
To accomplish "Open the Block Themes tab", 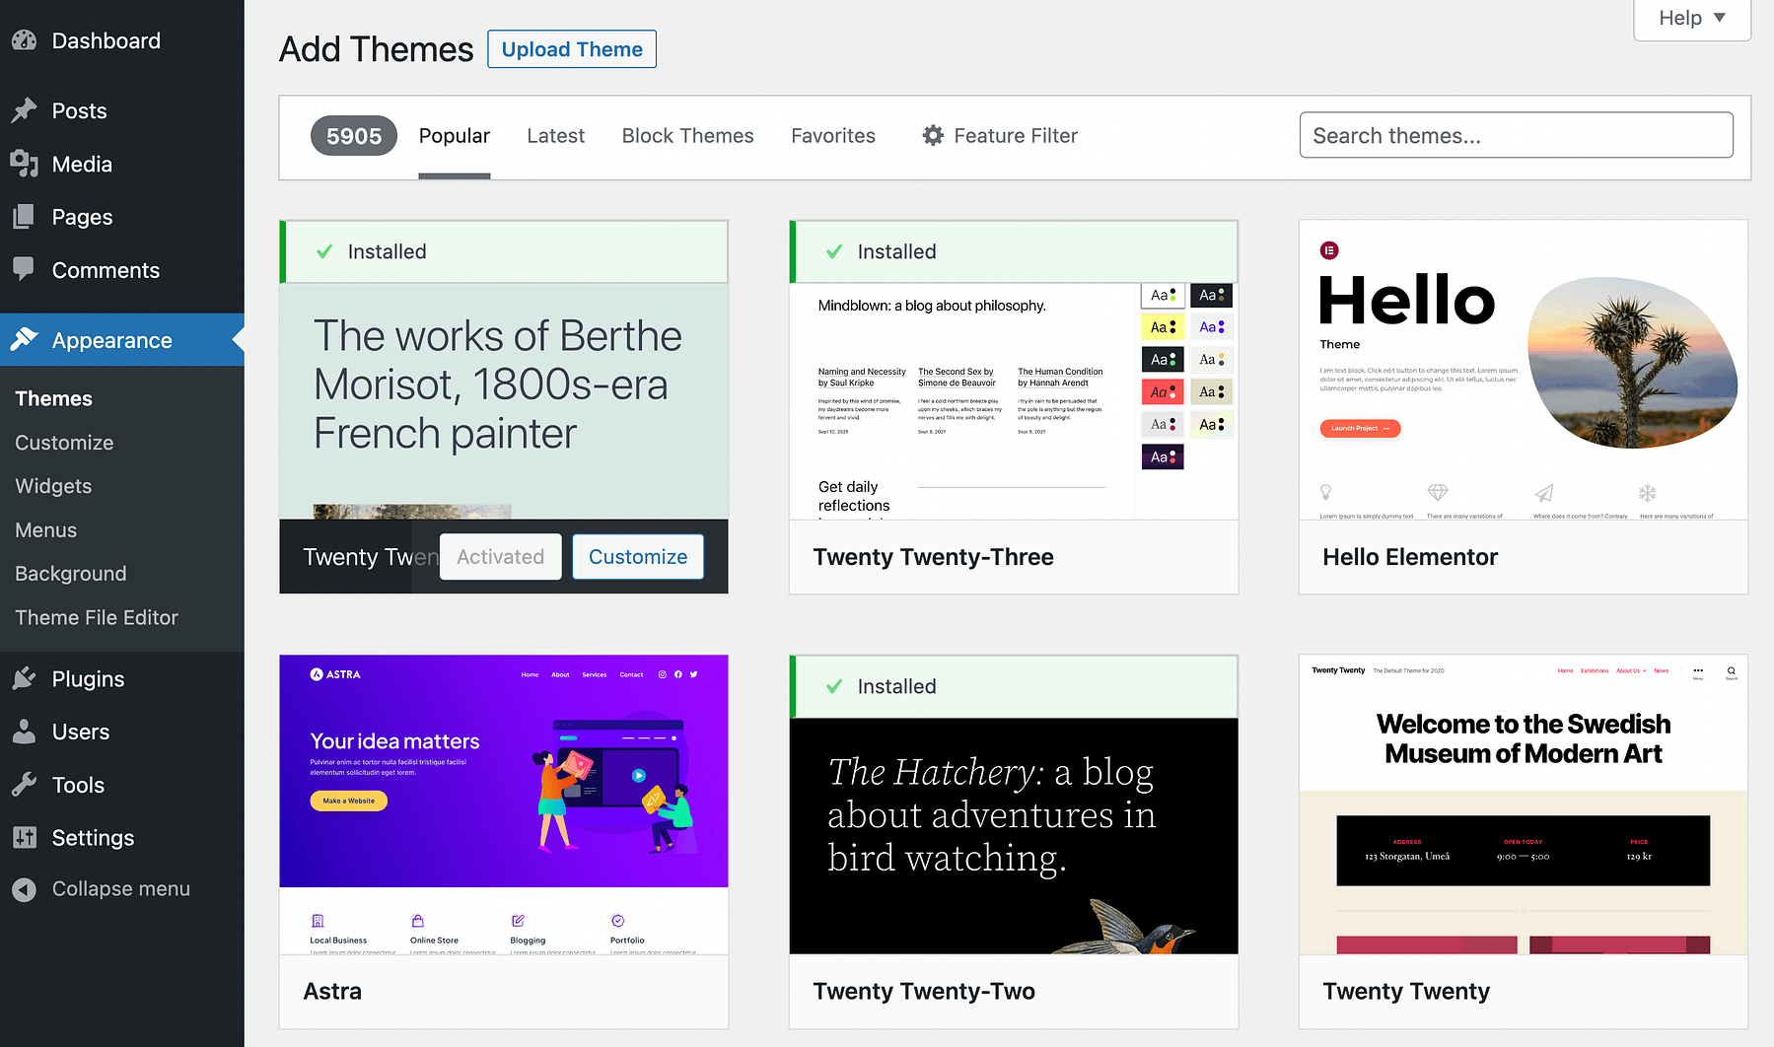I will tap(687, 135).
